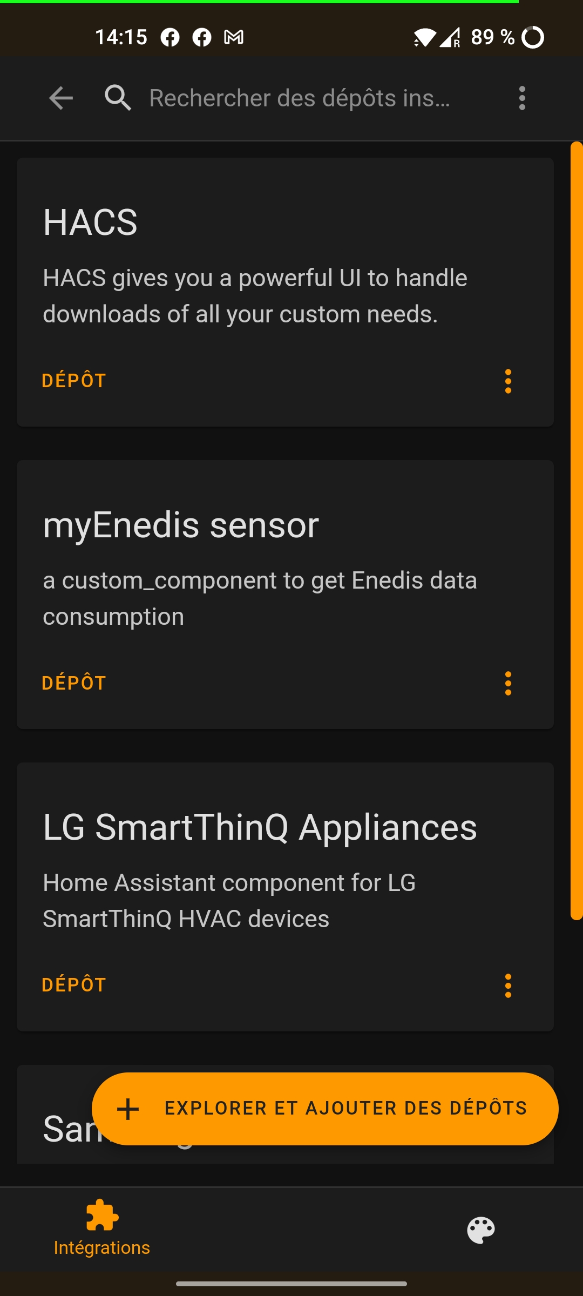Open the palette themes tab
The image size is (583, 1296).
[480, 1230]
